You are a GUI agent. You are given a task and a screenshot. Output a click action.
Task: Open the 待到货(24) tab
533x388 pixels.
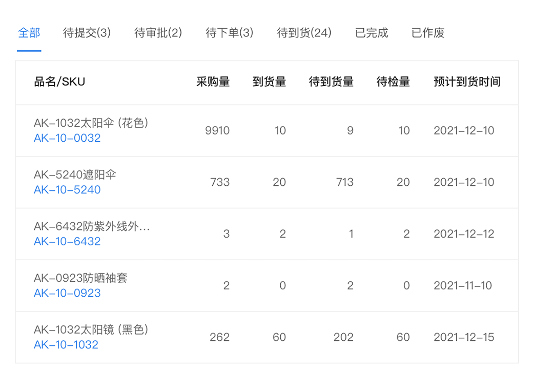point(303,33)
